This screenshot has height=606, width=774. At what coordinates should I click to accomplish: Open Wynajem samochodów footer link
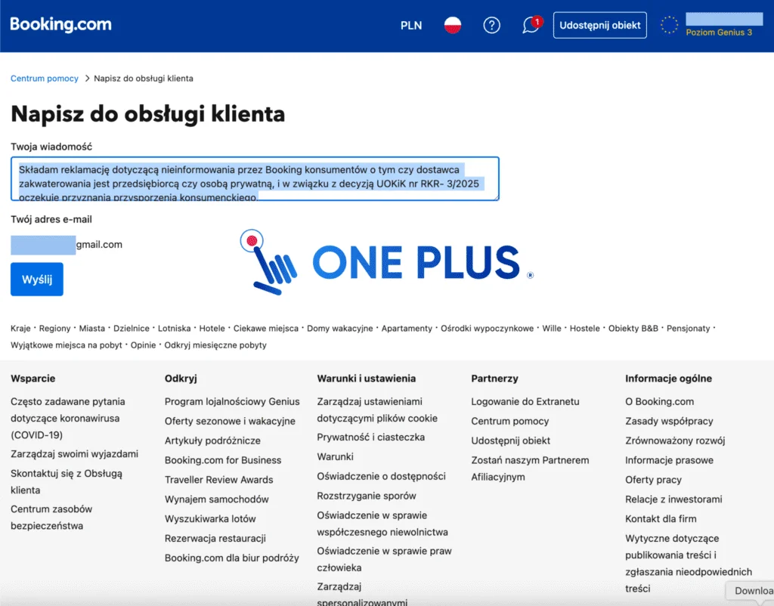[216, 499]
